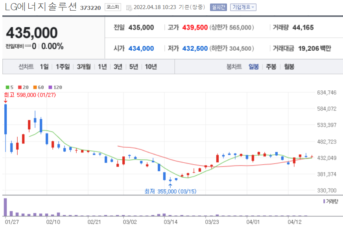Click the blue arrow marking the low
This screenshot has height=233, width=343.
pos(170,186)
